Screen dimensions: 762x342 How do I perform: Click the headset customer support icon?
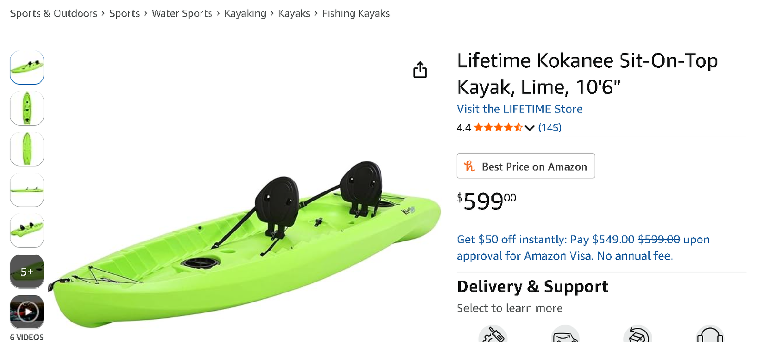pos(710,336)
